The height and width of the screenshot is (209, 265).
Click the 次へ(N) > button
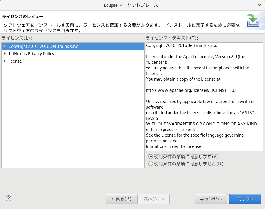(x=154, y=199)
